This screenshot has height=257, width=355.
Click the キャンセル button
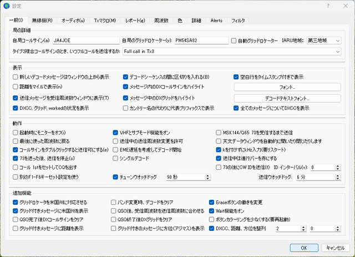click(336, 248)
